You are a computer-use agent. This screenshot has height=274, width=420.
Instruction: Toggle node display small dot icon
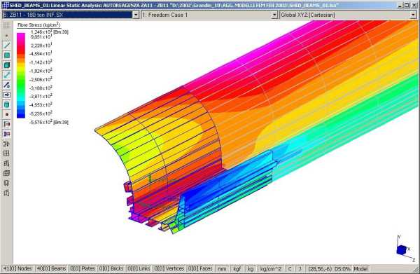[7, 36]
